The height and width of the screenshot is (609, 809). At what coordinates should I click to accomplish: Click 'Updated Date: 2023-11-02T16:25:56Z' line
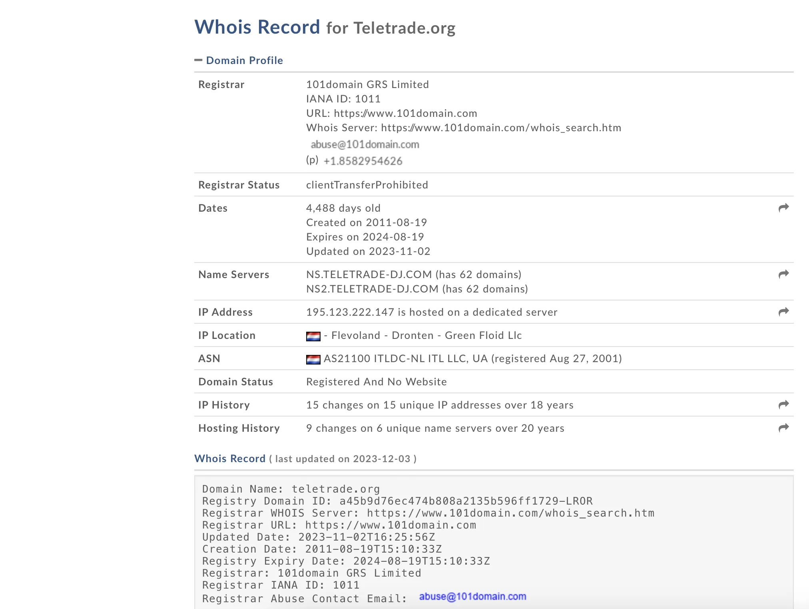319,537
